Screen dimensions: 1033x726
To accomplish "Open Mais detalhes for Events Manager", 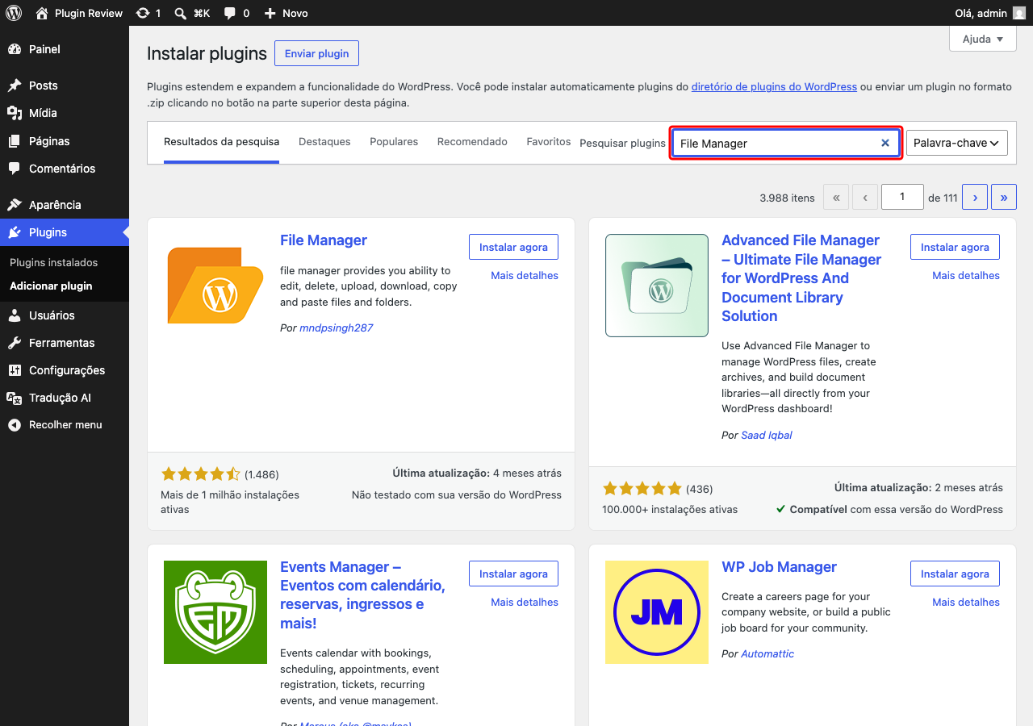I will 525,603.
